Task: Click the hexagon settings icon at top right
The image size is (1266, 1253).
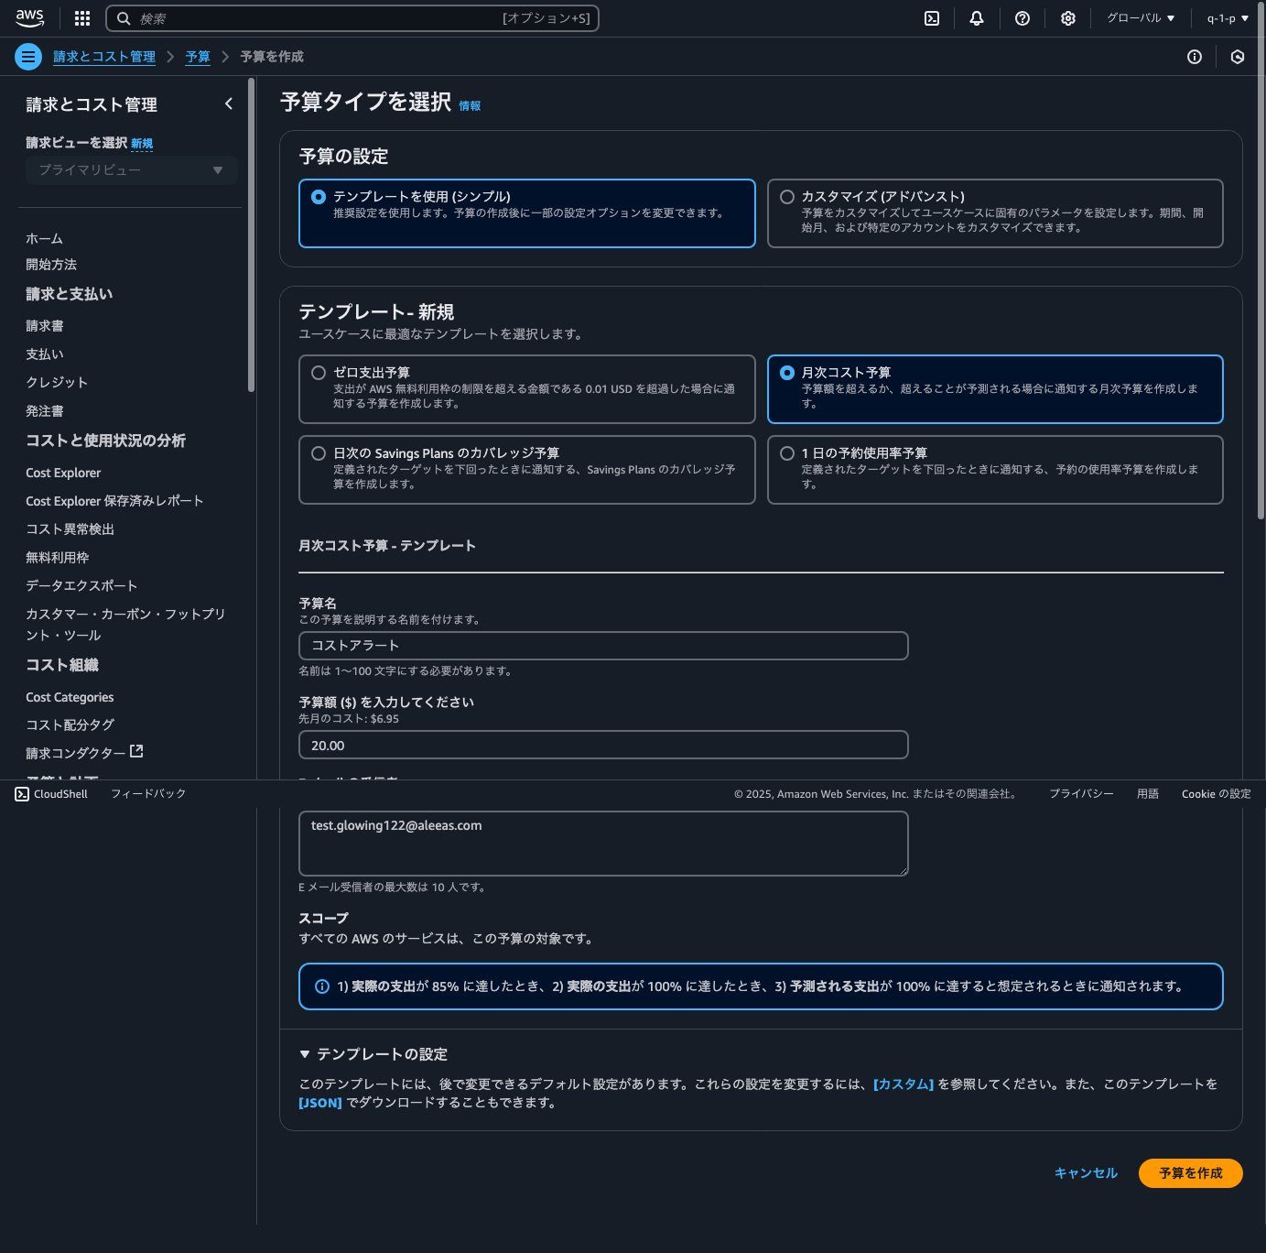Action: pyautogui.click(x=1238, y=57)
